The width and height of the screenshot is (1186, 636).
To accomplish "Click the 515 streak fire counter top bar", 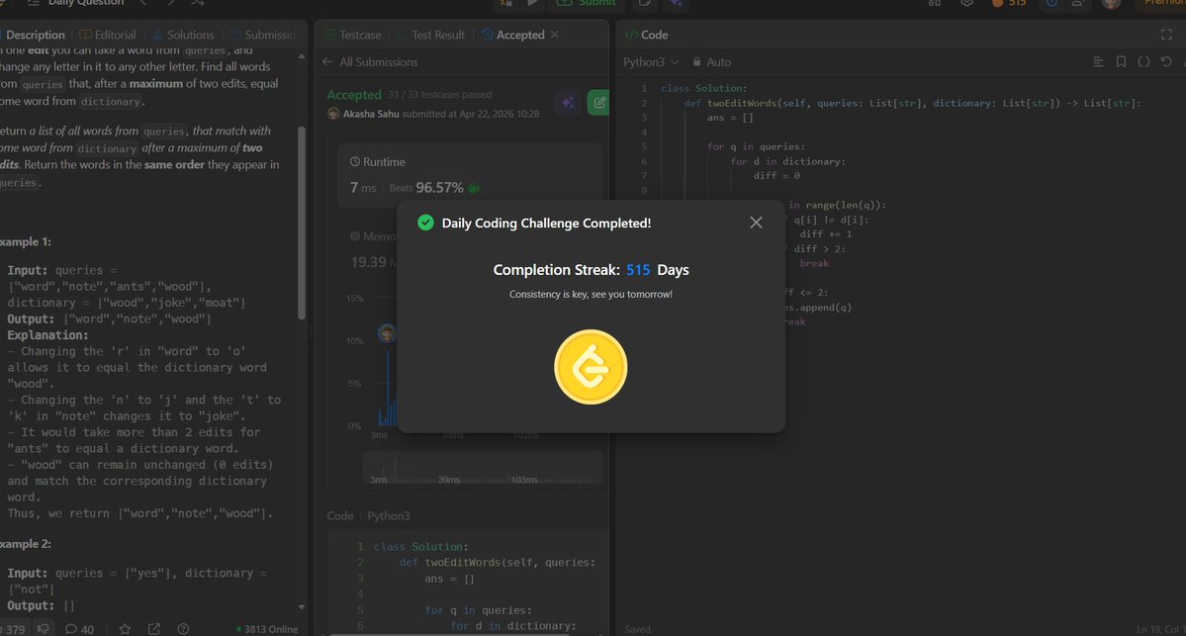I will point(1010,3).
